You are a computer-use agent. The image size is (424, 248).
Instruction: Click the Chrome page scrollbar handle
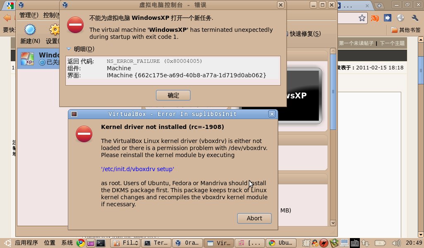pos(421,70)
